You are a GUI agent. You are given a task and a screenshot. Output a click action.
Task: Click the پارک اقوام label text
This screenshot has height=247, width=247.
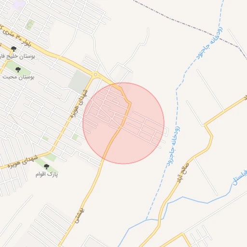click(47, 174)
